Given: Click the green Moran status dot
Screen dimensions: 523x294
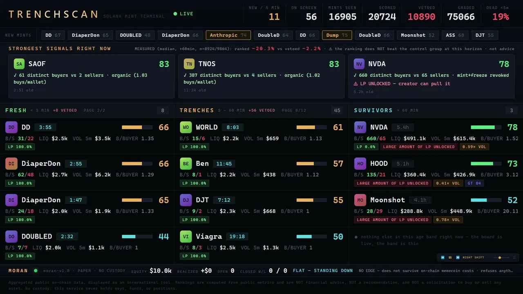Looking at the screenshot, I should (36, 270).
